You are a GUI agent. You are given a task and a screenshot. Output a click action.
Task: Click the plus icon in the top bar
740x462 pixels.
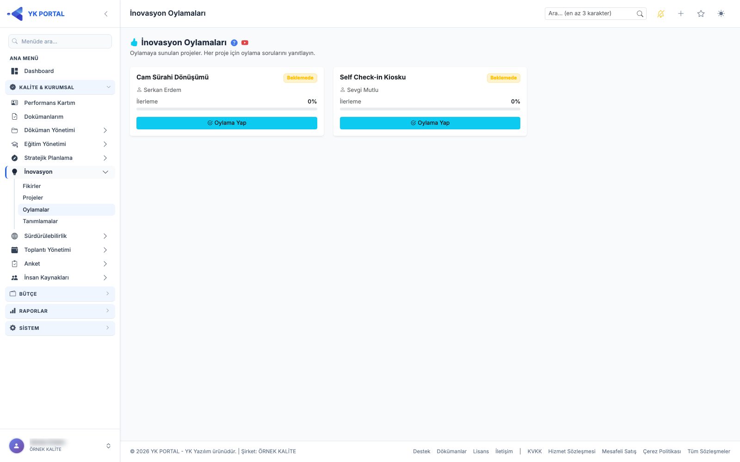[x=681, y=14]
